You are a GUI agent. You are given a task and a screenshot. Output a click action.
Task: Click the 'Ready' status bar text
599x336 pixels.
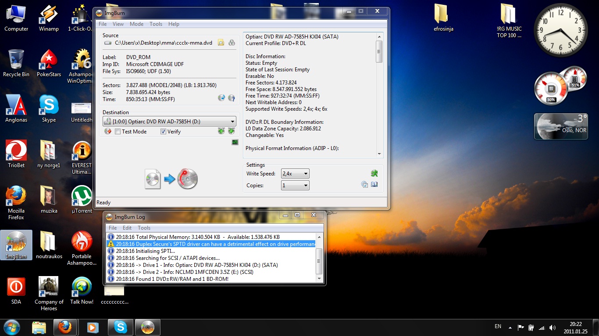click(103, 203)
